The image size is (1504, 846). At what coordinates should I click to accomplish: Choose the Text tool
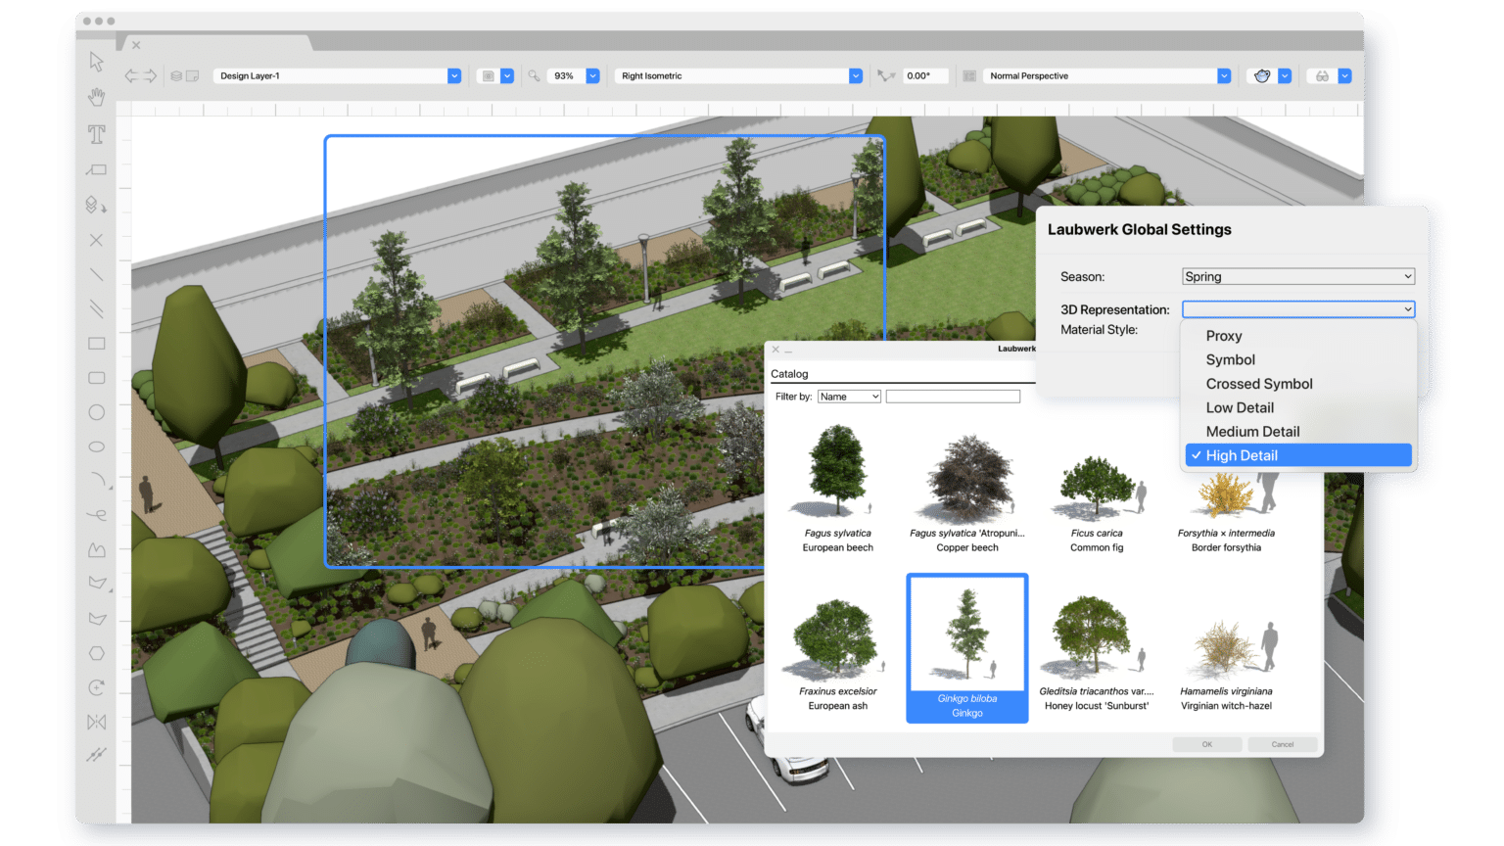point(96,134)
